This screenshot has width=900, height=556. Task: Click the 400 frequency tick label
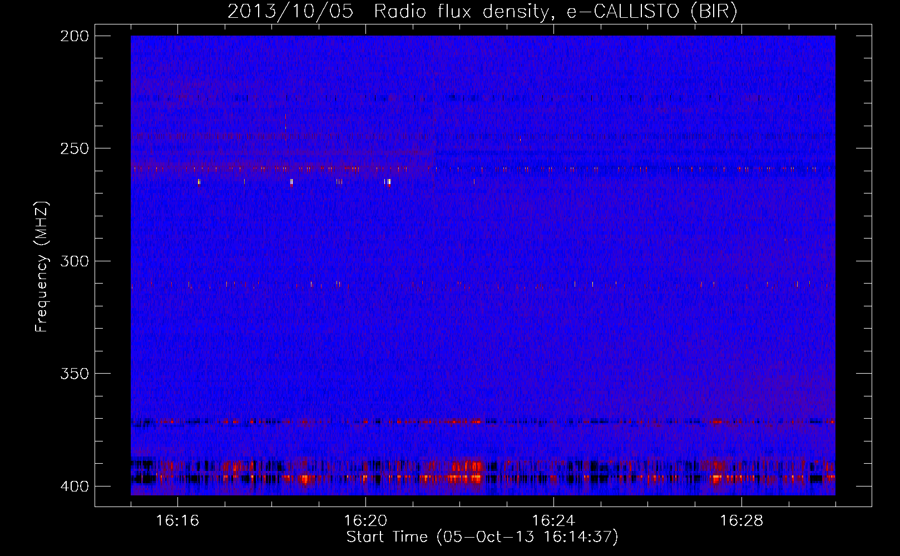pyautogui.click(x=75, y=487)
